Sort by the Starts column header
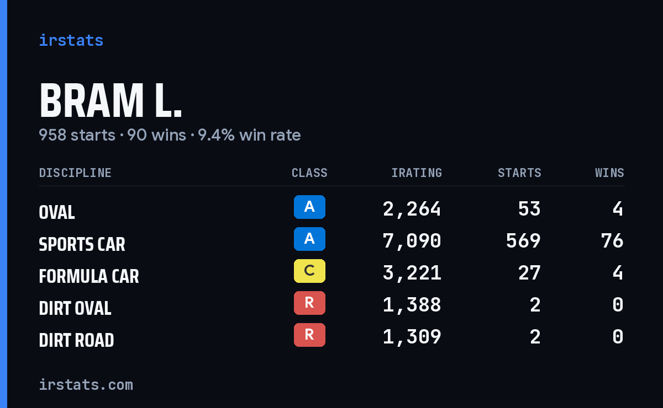Image resolution: width=663 pixels, height=408 pixels. point(519,173)
